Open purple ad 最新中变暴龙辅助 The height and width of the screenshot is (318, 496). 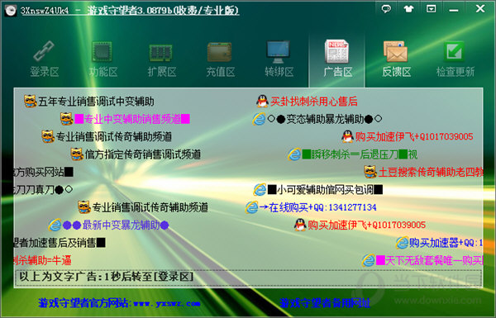point(116,225)
